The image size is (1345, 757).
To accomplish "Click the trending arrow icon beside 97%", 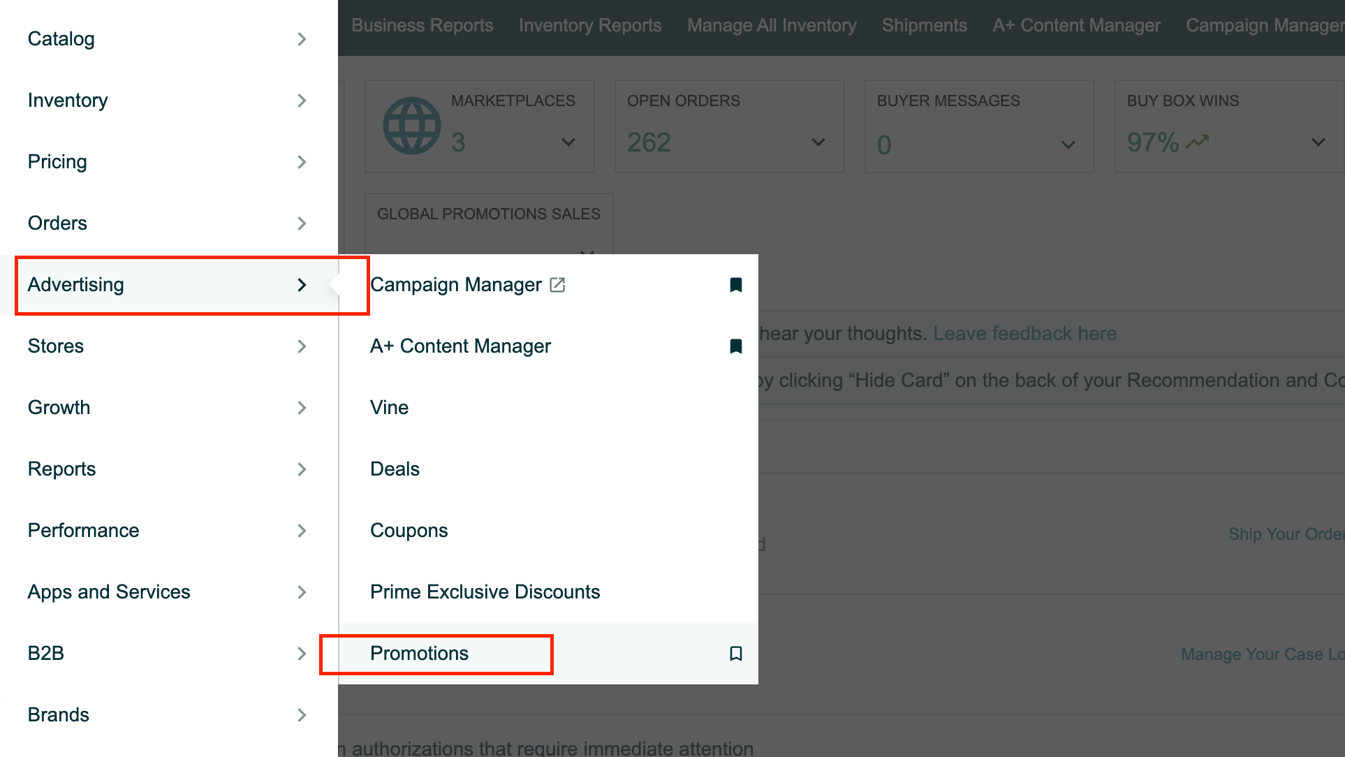I will point(1198,142).
